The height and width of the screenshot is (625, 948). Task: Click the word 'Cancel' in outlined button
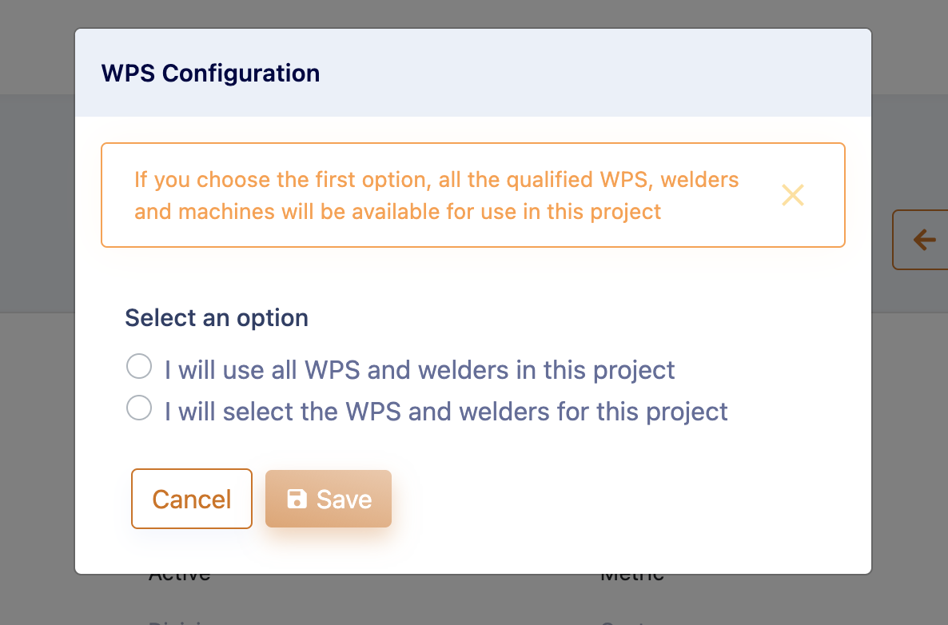(x=192, y=500)
